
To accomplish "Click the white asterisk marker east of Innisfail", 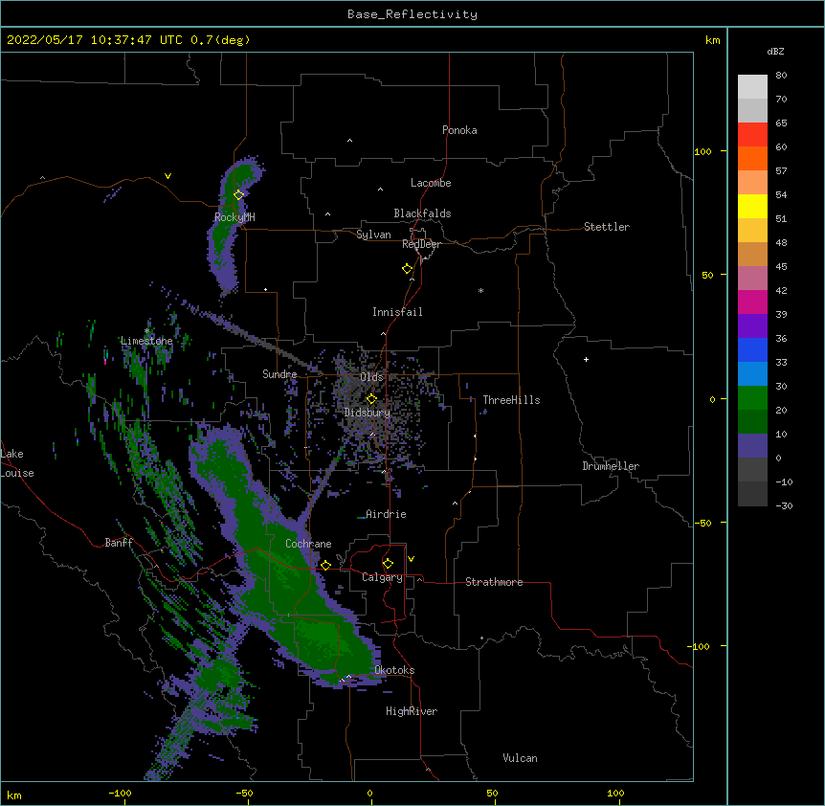I will (480, 290).
